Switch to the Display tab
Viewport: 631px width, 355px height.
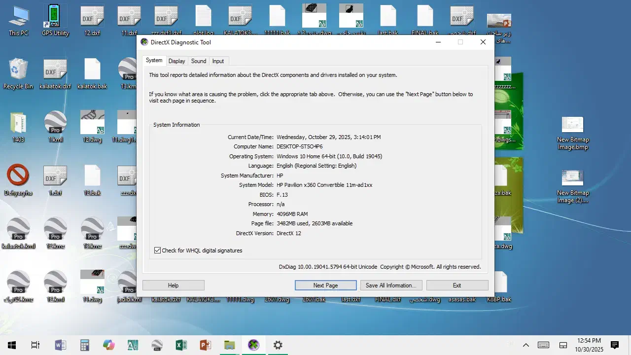pos(176,61)
